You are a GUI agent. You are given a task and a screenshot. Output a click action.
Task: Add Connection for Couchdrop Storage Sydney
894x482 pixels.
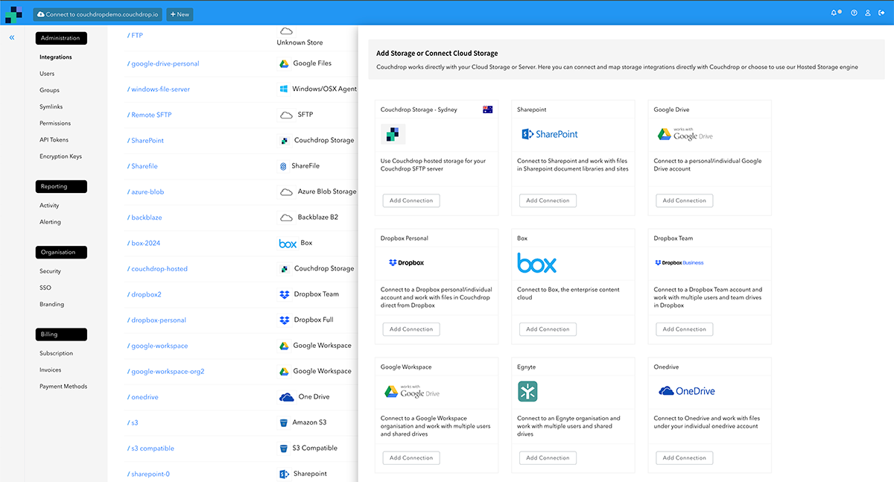(411, 200)
